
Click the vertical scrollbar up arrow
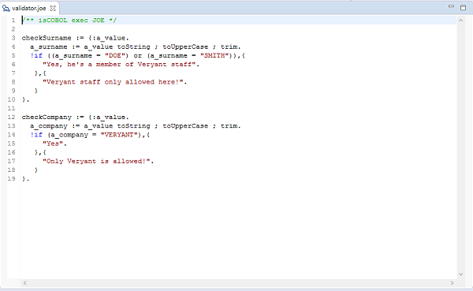pyautogui.click(x=460, y=21)
